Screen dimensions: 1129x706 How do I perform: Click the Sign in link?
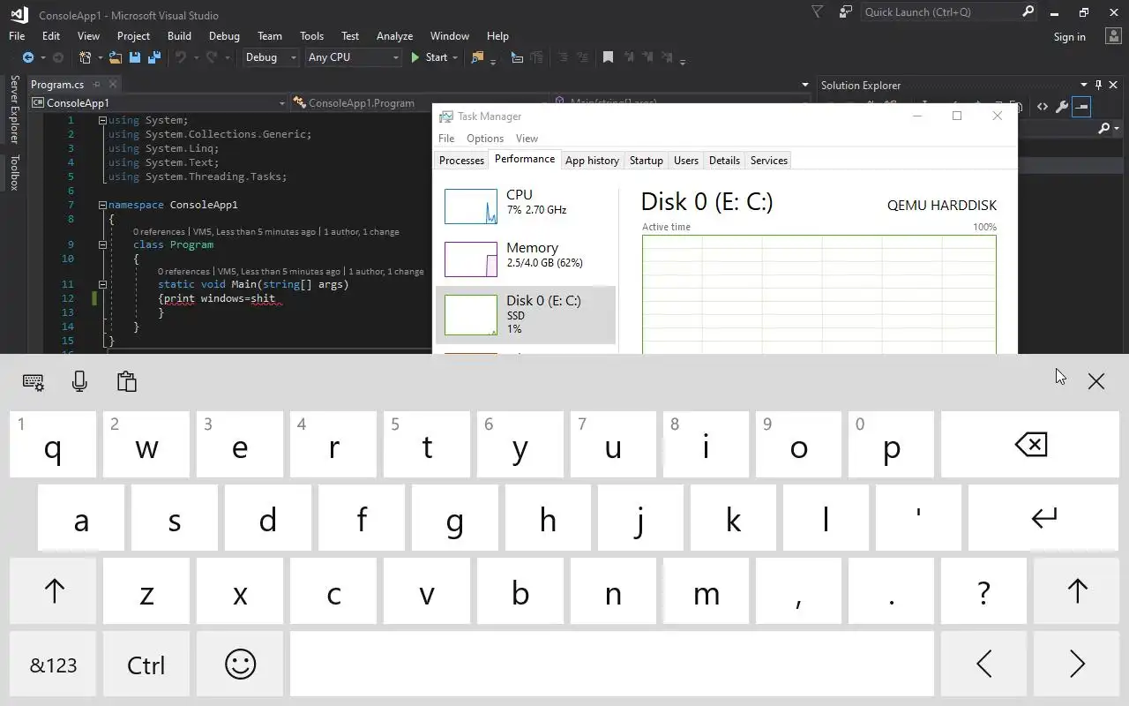tap(1069, 36)
